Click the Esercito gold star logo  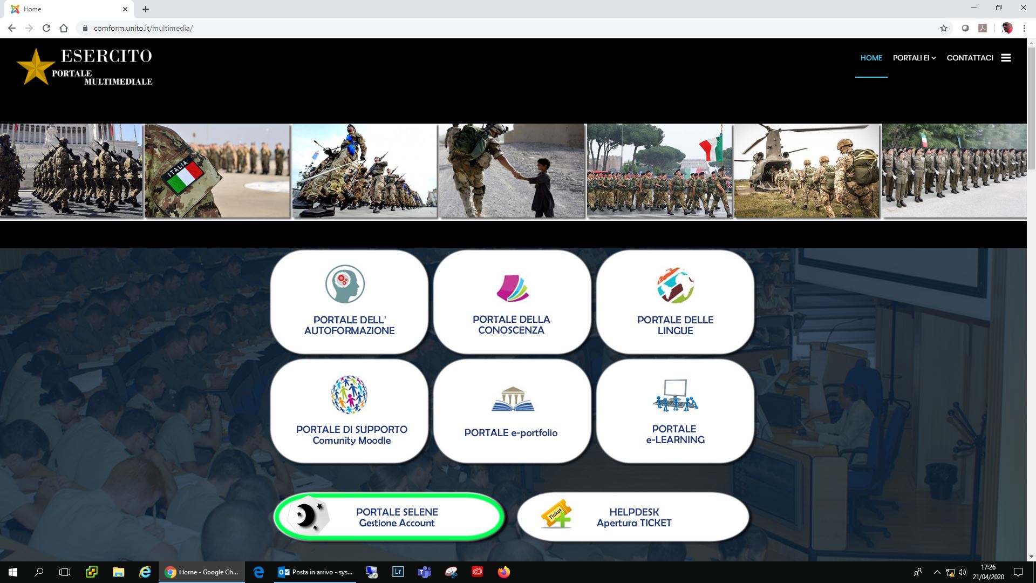[x=36, y=67]
